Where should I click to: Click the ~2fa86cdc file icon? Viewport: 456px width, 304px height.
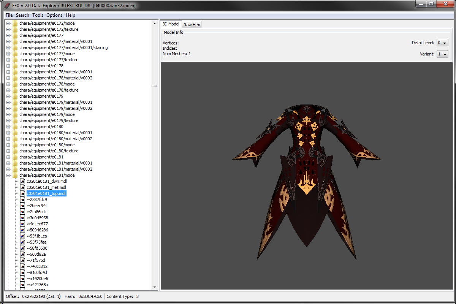click(x=22, y=212)
